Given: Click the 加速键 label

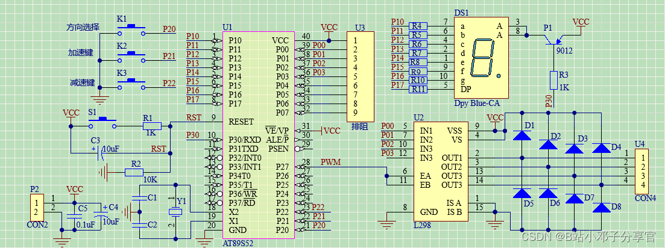Looking at the screenshot, I should [x=81, y=52].
